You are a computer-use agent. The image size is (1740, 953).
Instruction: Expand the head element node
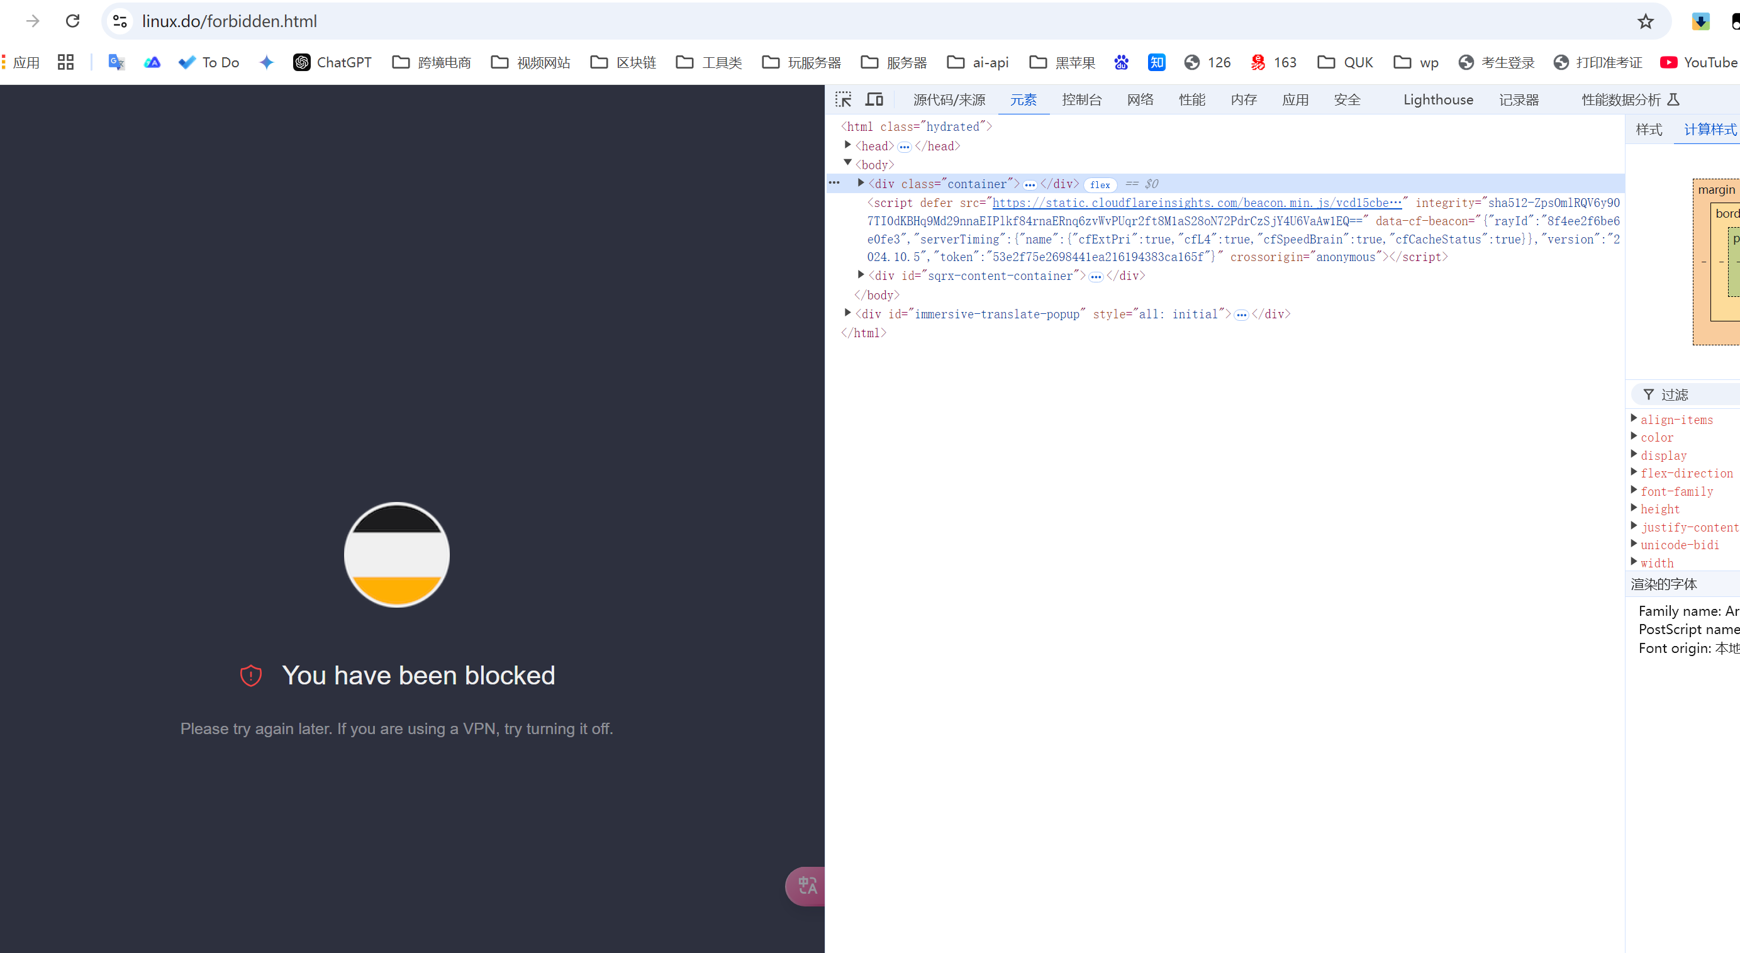click(x=848, y=145)
